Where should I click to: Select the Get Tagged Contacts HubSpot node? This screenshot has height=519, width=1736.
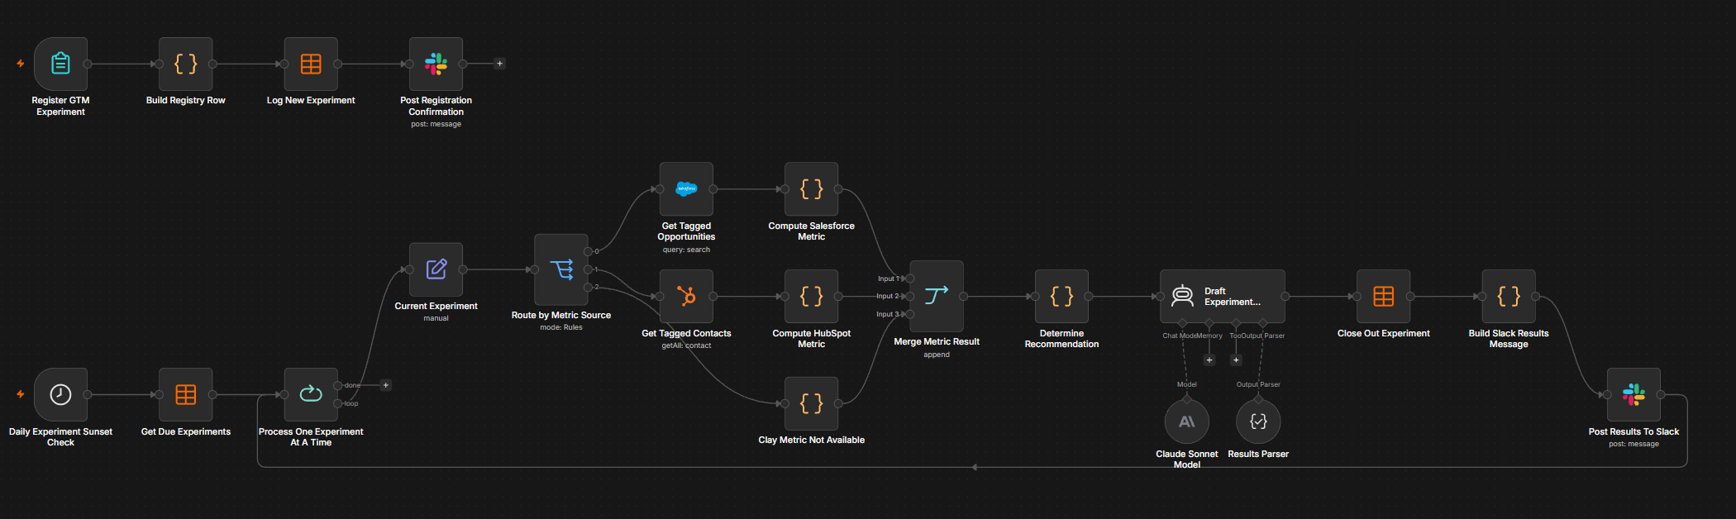click(x=686, y=296)
